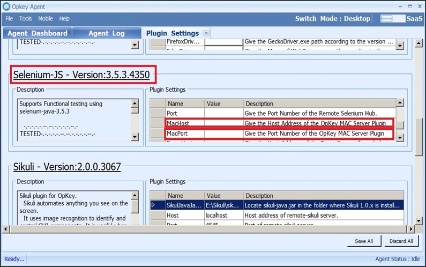426x267 pixels.
Task: Open the Mobile menu
Action: point(46,18)
